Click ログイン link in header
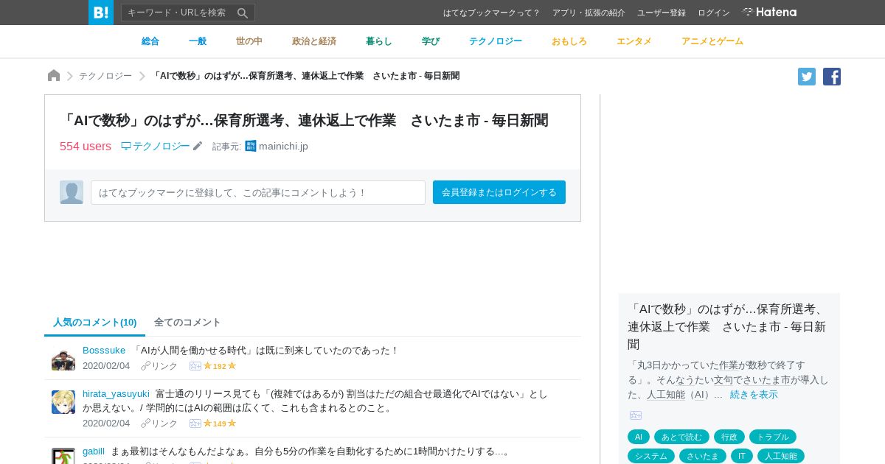 pyautogui.click(x=714, y=13)
